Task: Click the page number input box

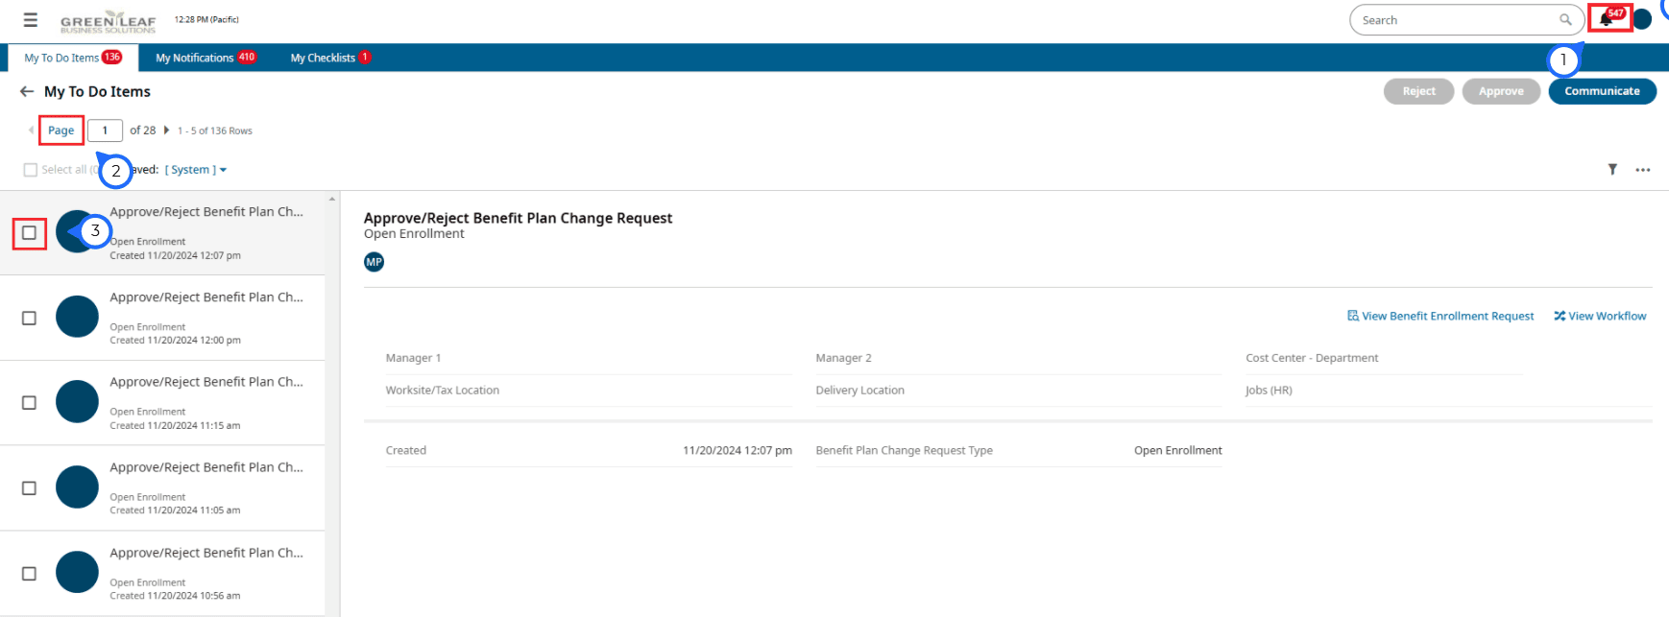Action: pos(105,131)
